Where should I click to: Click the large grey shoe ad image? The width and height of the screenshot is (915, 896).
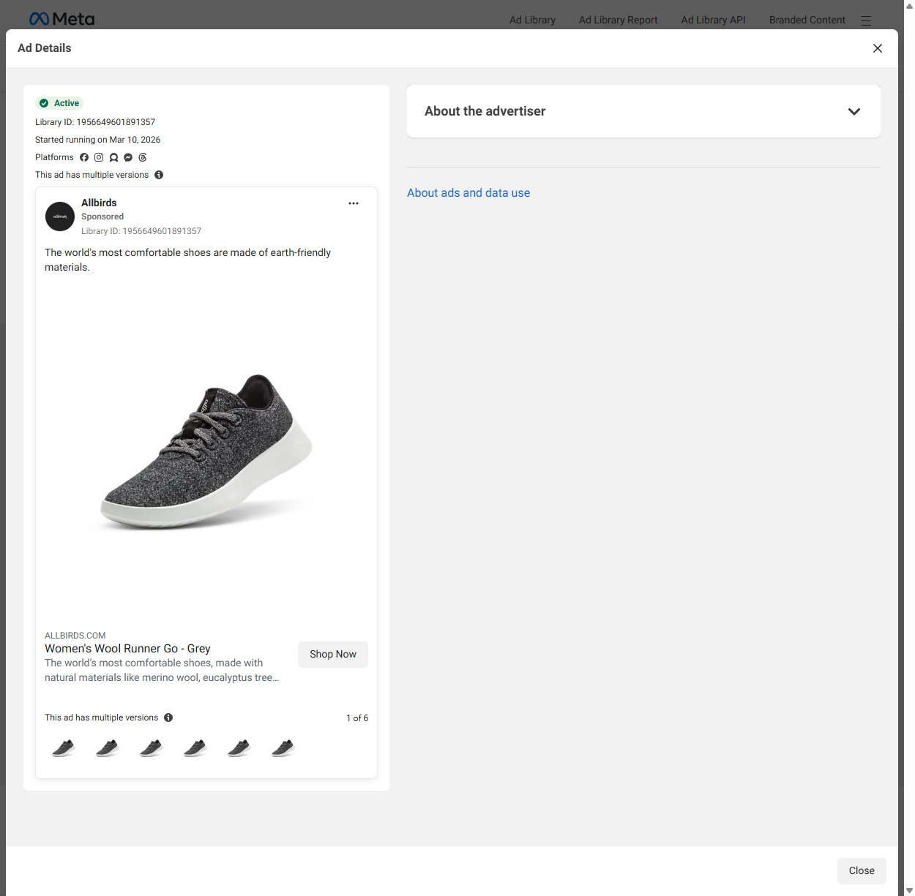206,451
